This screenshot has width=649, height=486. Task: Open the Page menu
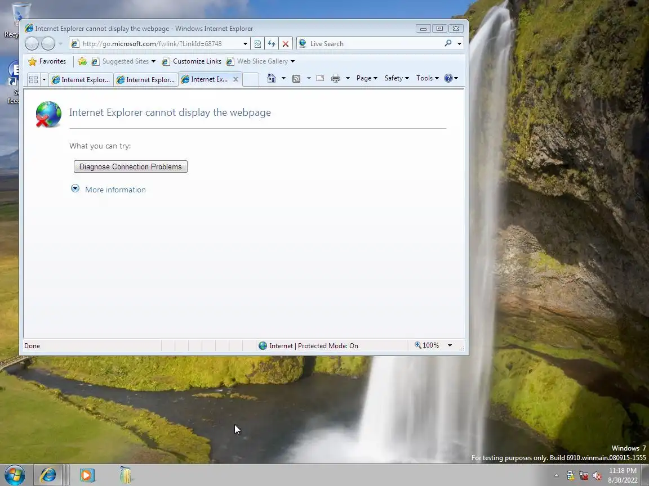coord(367,78)
